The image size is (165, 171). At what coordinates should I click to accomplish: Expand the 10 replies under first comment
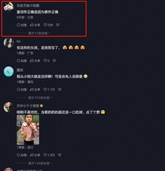(39, 33)
